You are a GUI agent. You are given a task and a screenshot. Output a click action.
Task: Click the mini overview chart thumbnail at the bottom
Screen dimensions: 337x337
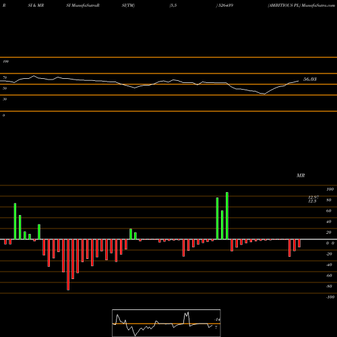point(166,323)
